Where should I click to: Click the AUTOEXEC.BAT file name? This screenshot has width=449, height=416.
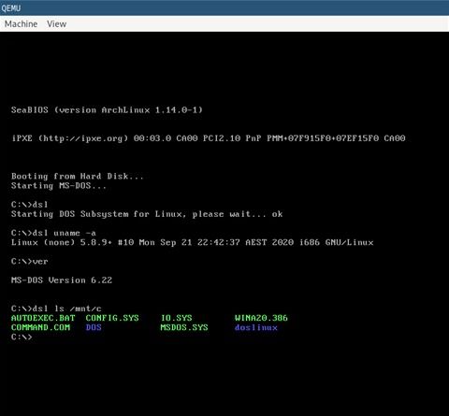43,318
